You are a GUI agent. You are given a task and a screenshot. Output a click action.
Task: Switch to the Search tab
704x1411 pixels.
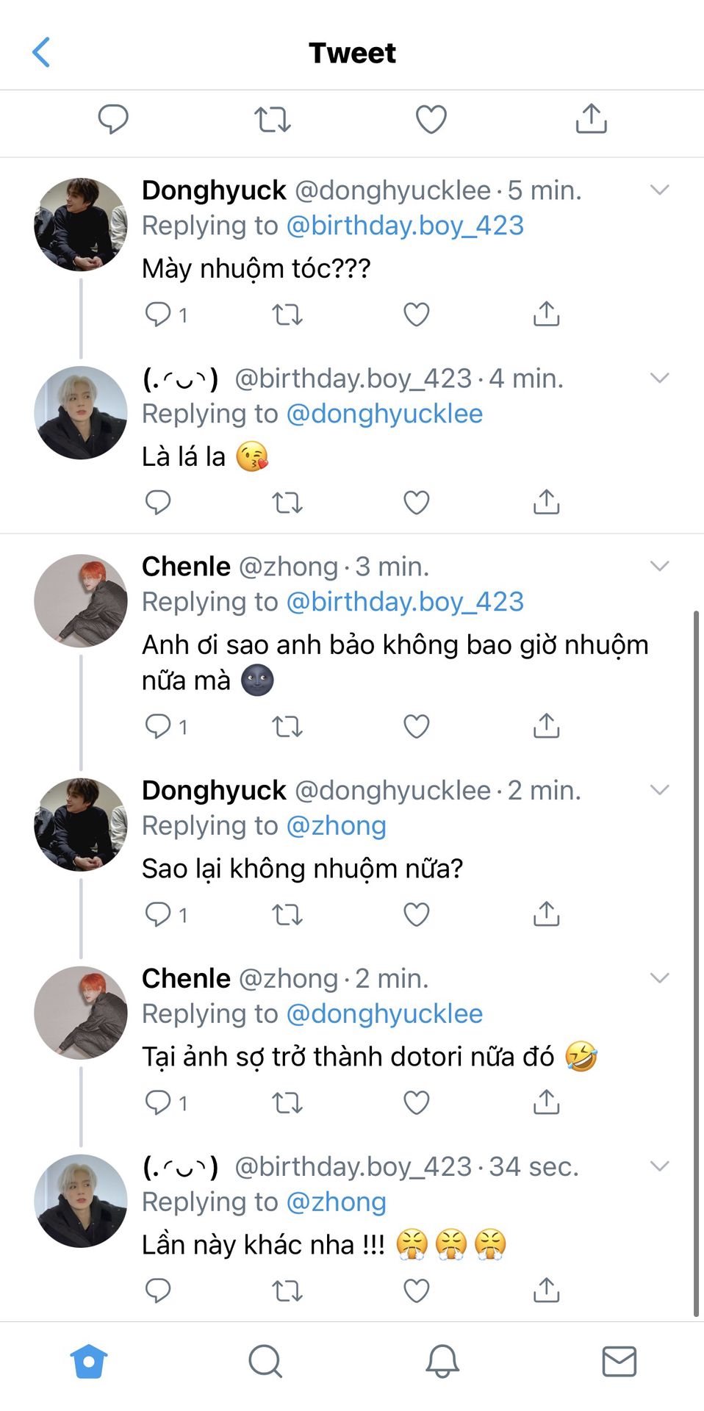pyautogui.click(x=265, y=1361)
